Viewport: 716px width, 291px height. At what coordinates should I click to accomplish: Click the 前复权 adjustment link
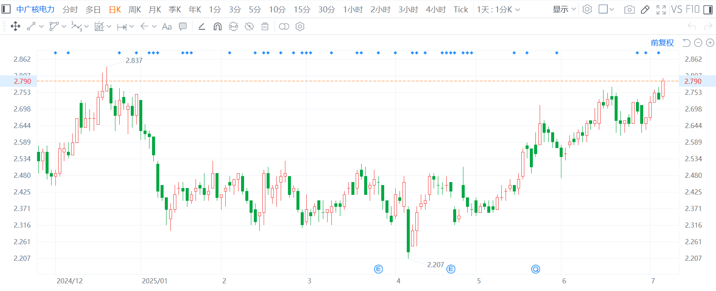(662, 43)
